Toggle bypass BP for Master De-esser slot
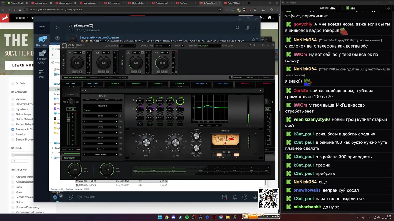The height and width of the screenshot is (221, 394). (121, 155)
